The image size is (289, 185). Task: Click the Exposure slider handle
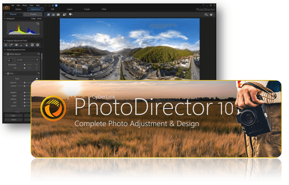pos(25,82)
